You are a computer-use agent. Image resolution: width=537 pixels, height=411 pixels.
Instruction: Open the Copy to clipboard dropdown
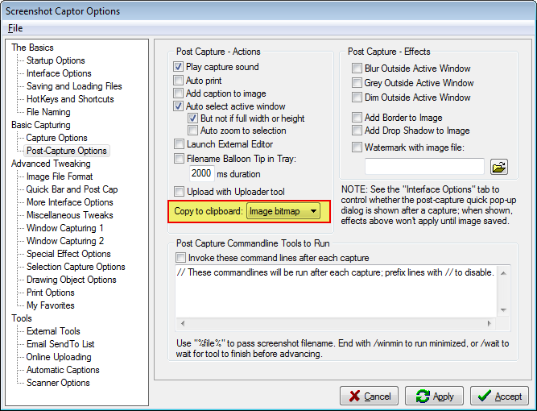click(283, 211)
